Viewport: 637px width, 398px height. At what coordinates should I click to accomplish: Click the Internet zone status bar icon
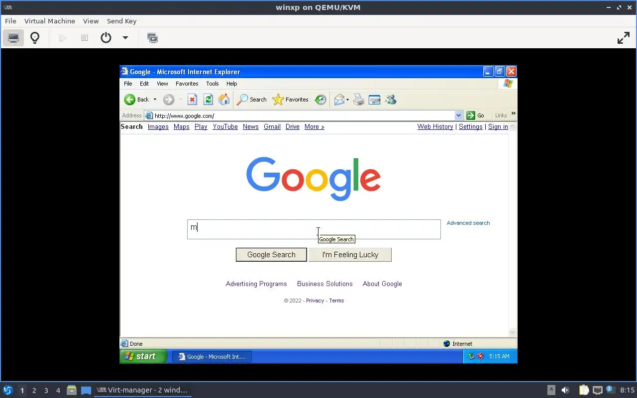pos(447,344)
